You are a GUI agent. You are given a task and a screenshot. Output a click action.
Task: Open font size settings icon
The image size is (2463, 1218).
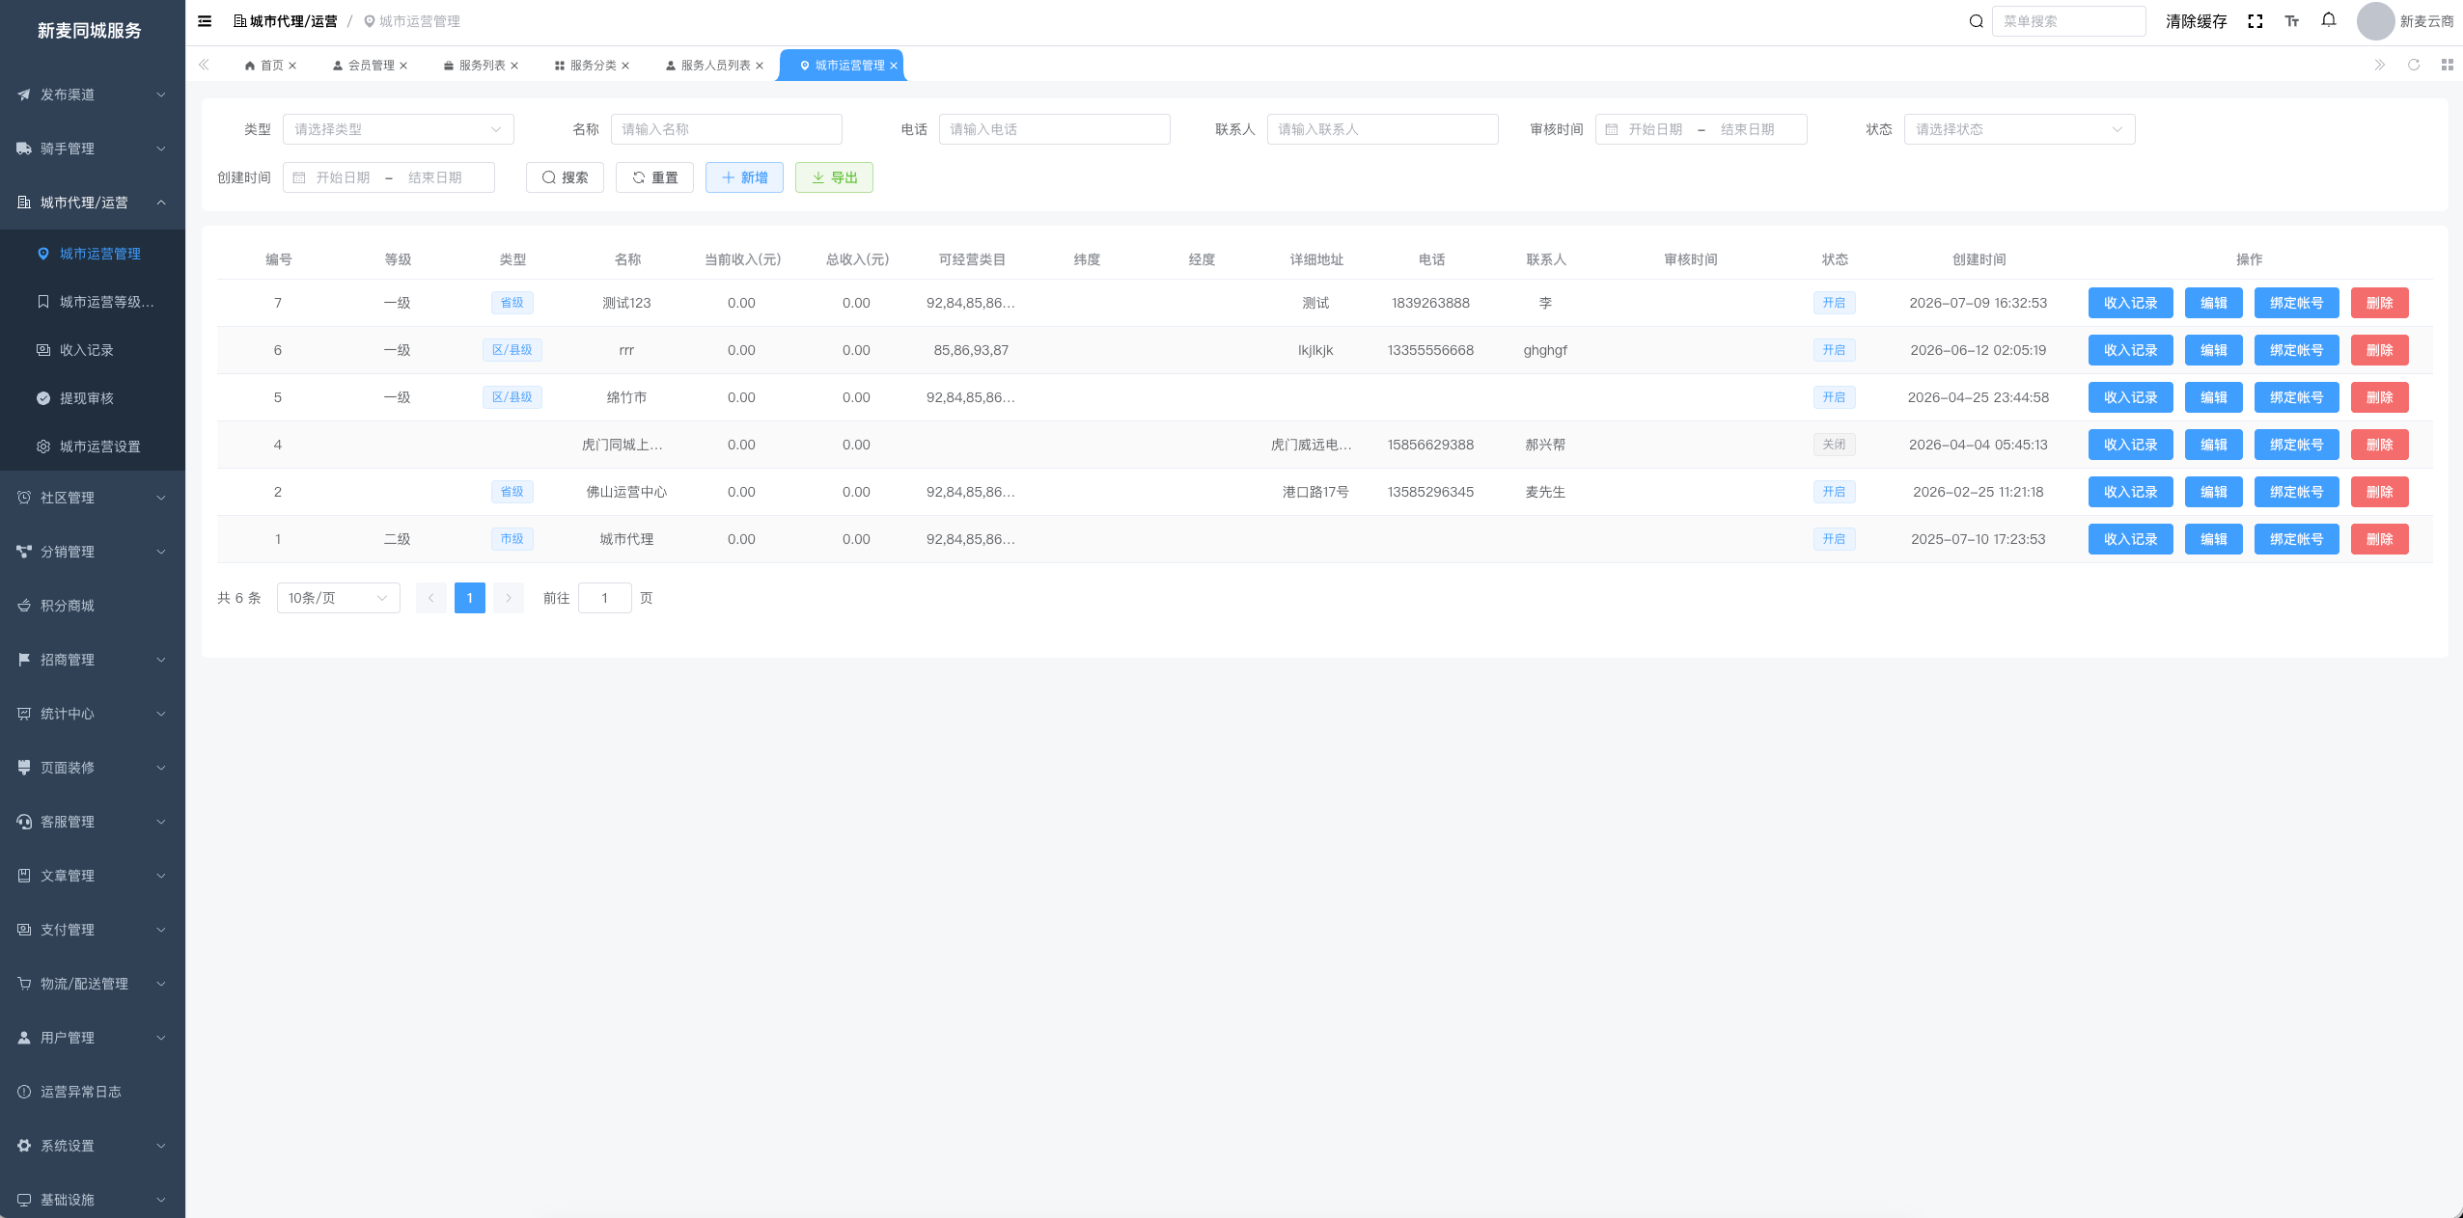[2291, 21]
